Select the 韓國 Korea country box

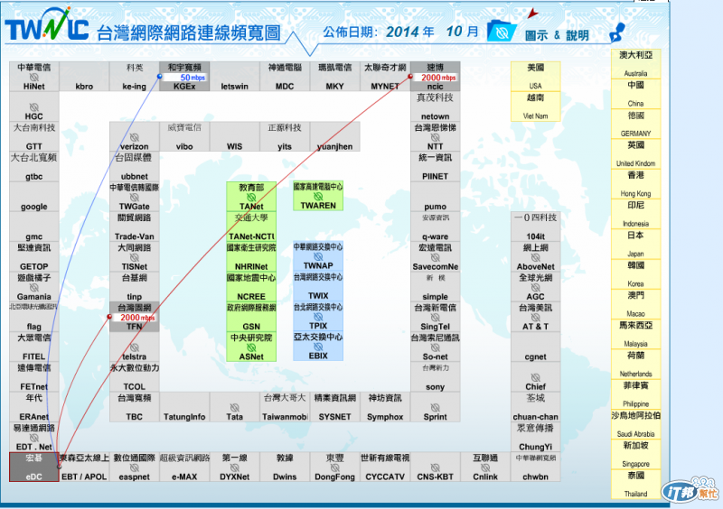[x=636, y=274]
